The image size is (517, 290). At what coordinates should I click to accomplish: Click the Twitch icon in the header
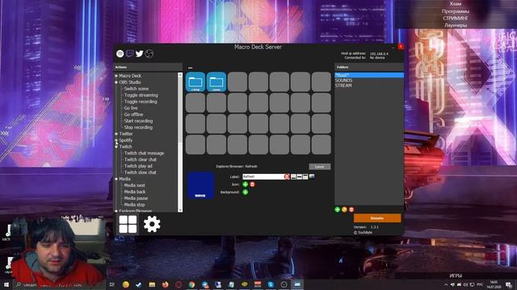coord(129,54)
